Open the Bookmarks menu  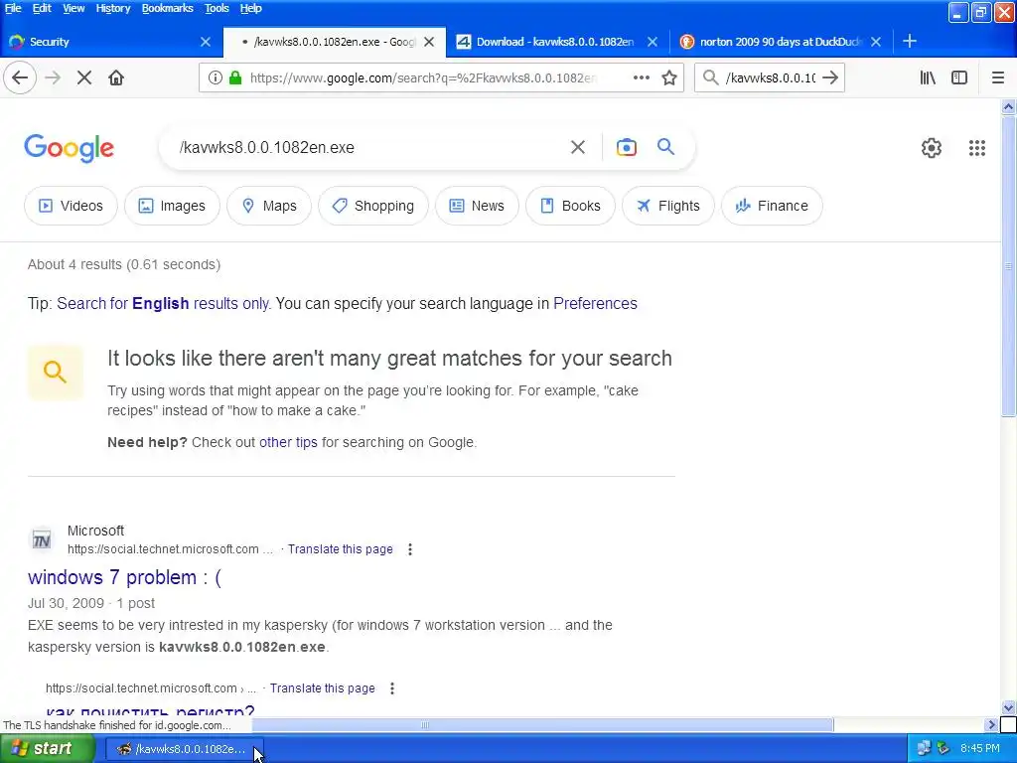point(167,8)
